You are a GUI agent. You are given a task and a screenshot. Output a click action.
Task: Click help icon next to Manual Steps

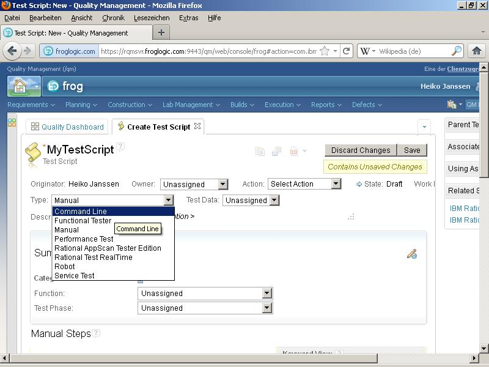[96, 333]
